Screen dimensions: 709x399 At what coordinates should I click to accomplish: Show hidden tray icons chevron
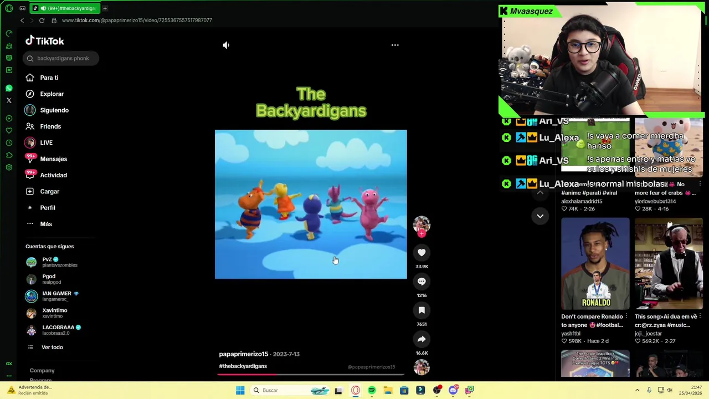[637, 390]
